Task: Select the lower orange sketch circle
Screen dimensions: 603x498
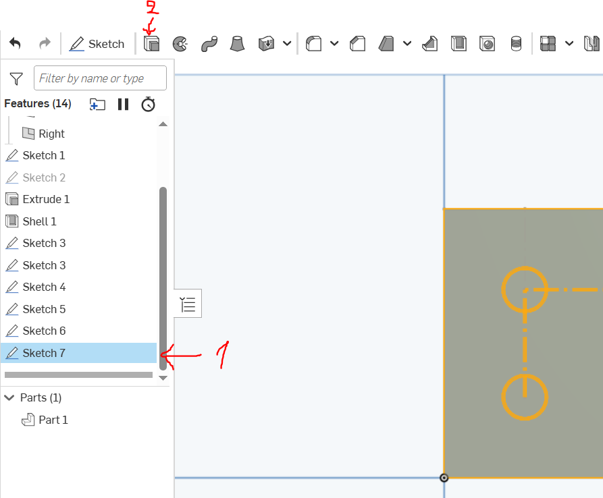Action: (525, 397)
